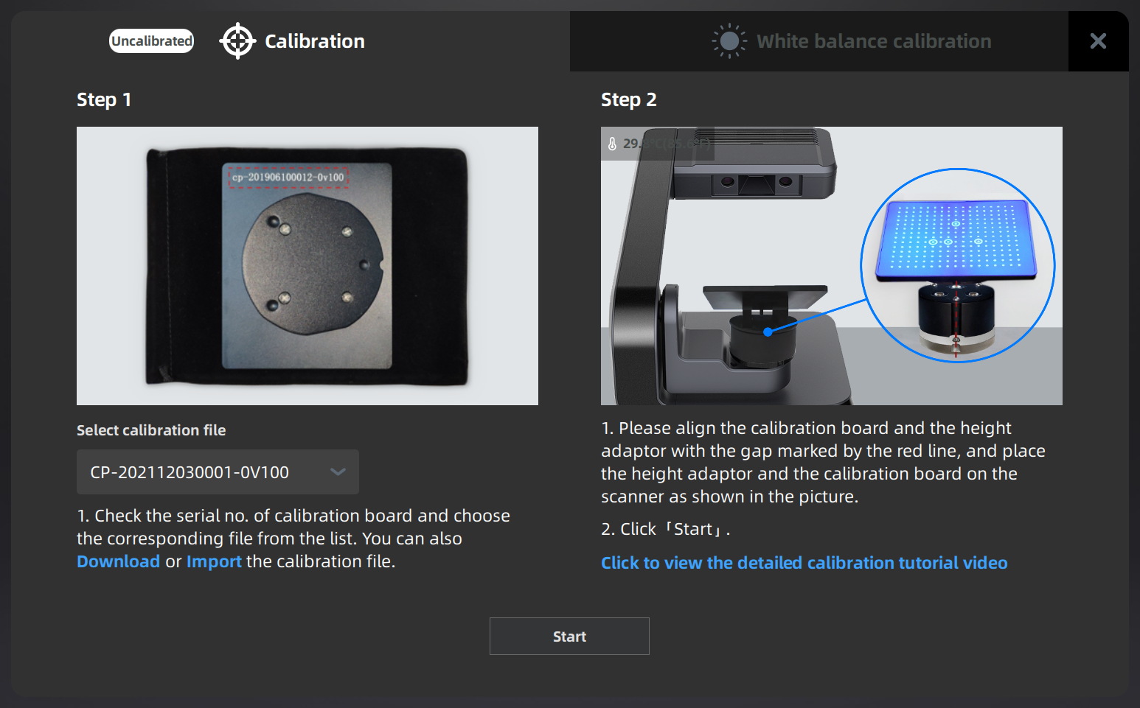The image size is (1140, 708).
Task: Select the CP-202112030001-0V100 combo box
Action: point(199,472)
